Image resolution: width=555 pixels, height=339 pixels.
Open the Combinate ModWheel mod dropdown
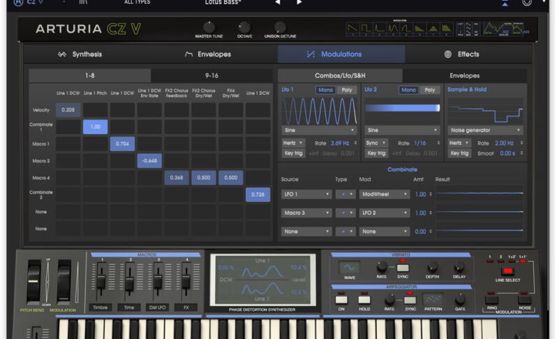point(385,194)
